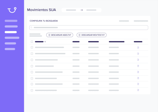Click the logo at the top of the purple sidebar
The width and height of the screenshot is (158, 112).
(x=12, y=10)
